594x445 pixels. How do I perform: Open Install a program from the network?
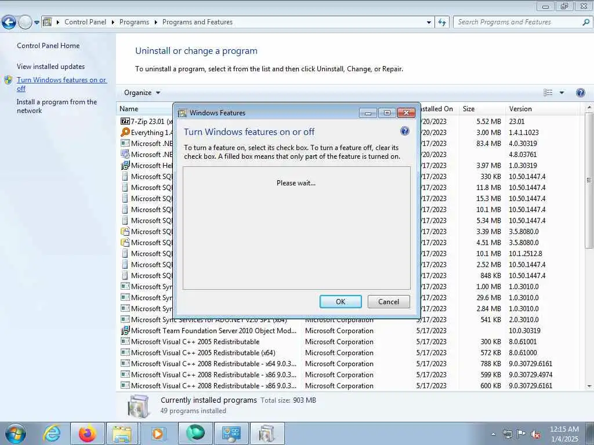click(x=57, y=106)
